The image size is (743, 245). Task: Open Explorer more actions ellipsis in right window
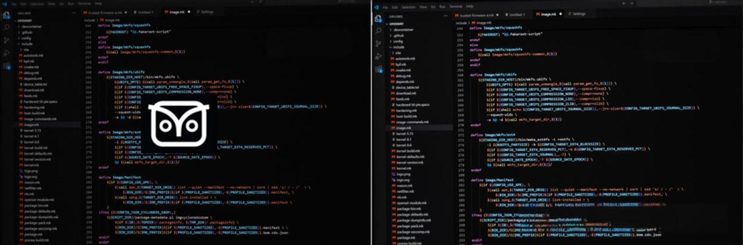[x=445, y=16]
